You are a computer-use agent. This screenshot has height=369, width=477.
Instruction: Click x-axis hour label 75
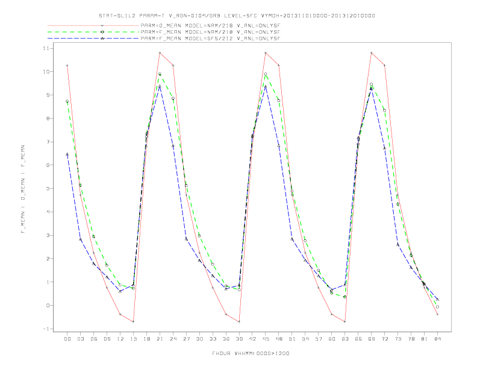click(398, 339)
